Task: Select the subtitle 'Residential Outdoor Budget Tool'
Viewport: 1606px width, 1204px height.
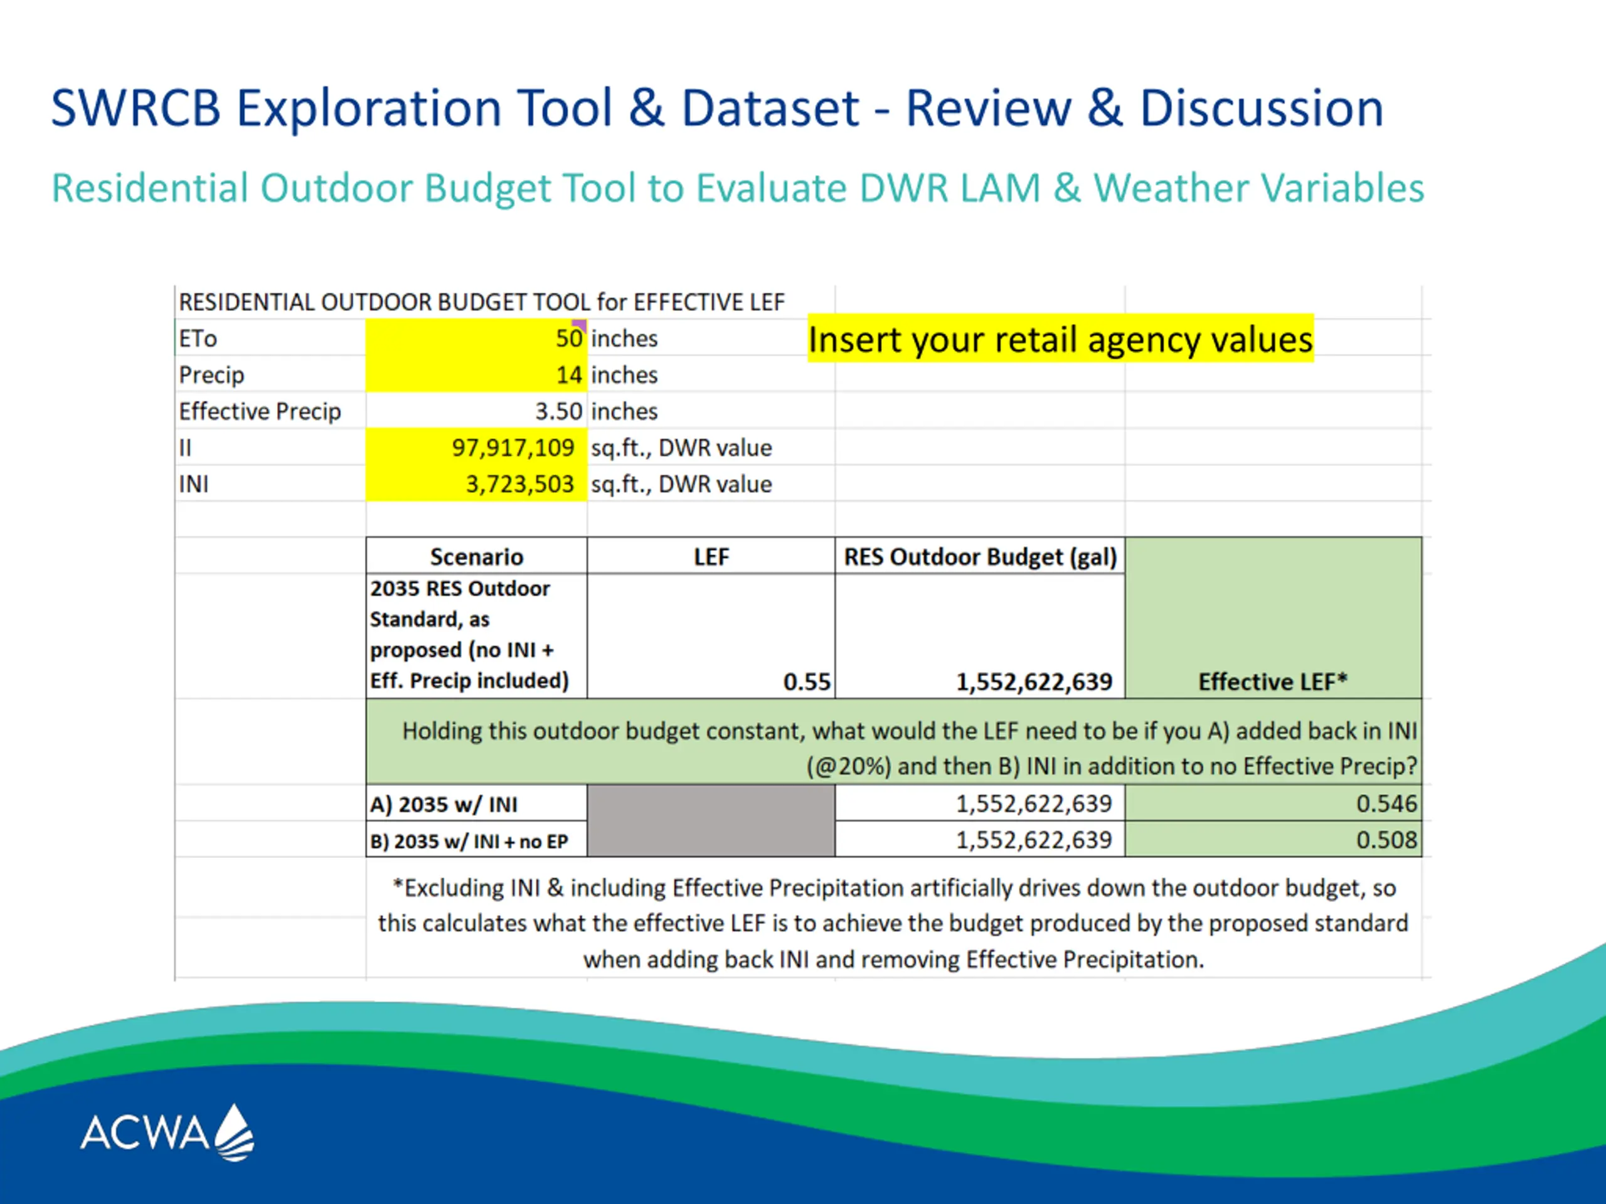Action: pos(344,188)
